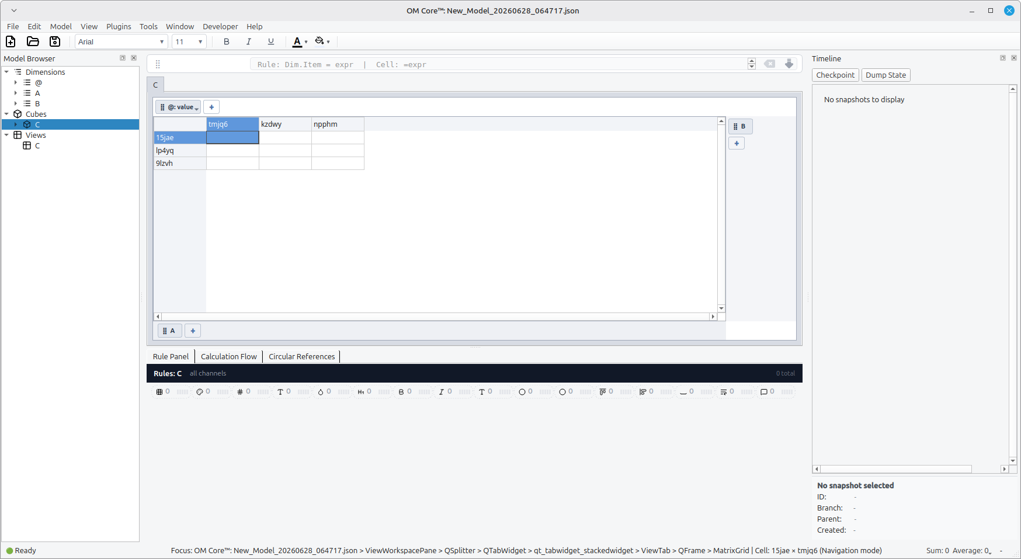Add a column dimension below B chip
The image size is (1021, 559).
click(x=737, y=143)
